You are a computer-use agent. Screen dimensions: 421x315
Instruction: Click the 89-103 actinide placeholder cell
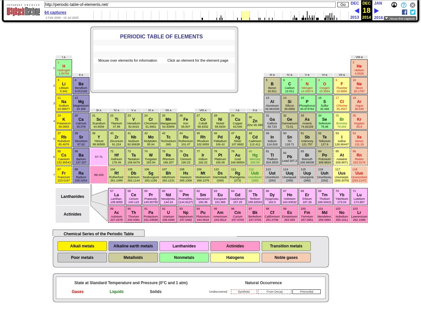99,175
